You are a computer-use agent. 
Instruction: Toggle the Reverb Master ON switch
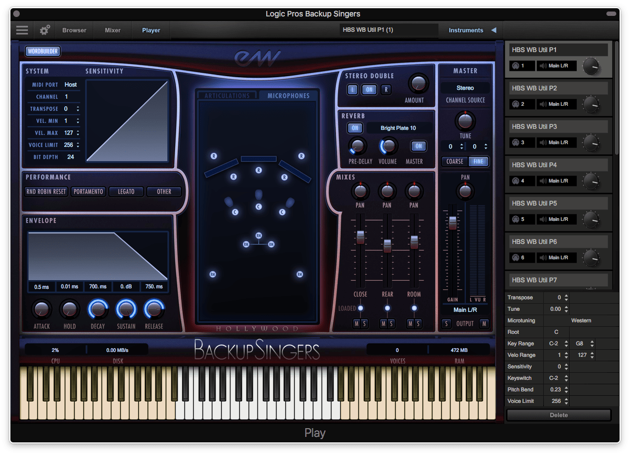click(x=419, y=146)
